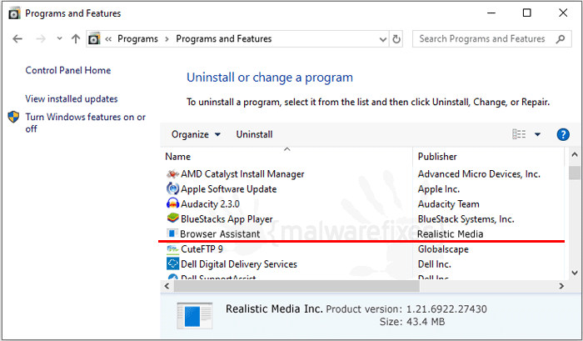
Task: Open the Control Panel Home link
Action: (x=68, y=70)
